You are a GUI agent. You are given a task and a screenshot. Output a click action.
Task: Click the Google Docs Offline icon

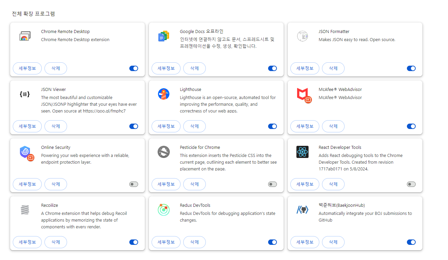(x=164, y=36)
